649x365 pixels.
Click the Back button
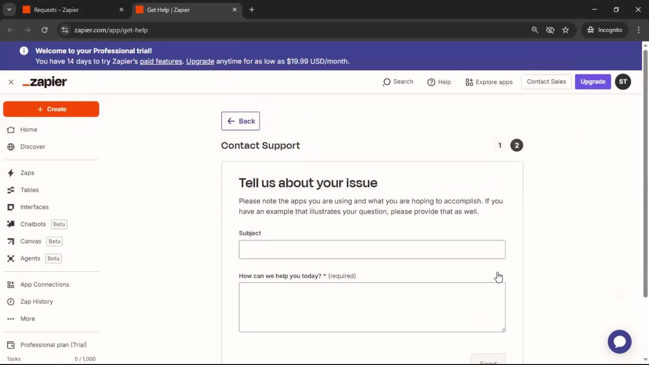tap(240, 121)
